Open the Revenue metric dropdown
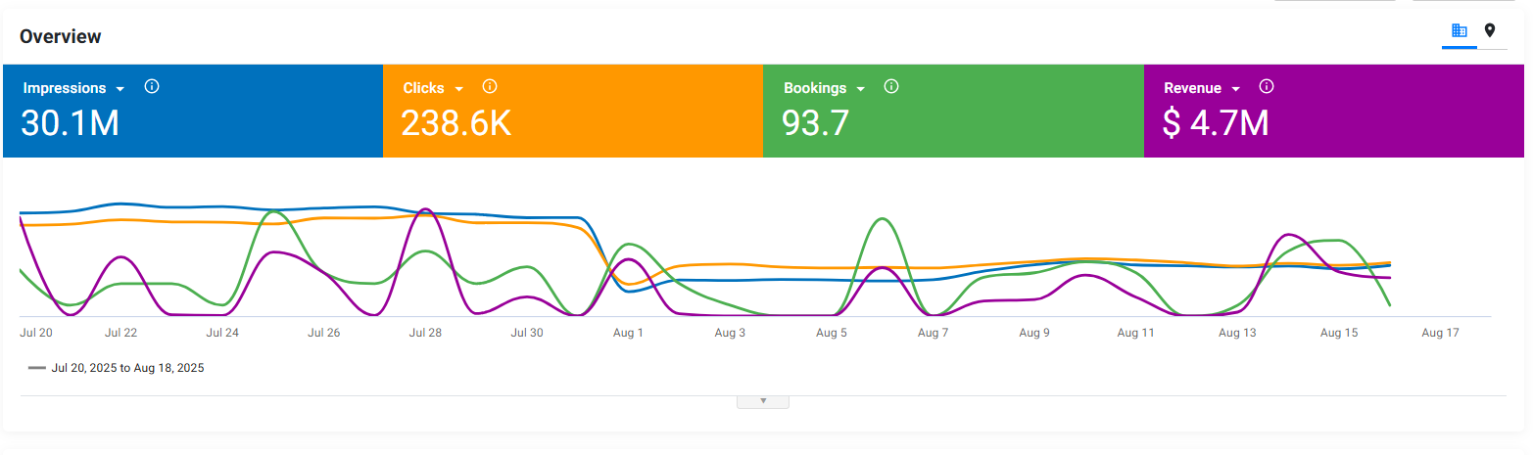This screenshot has width=1533, height=455. 1235,89
